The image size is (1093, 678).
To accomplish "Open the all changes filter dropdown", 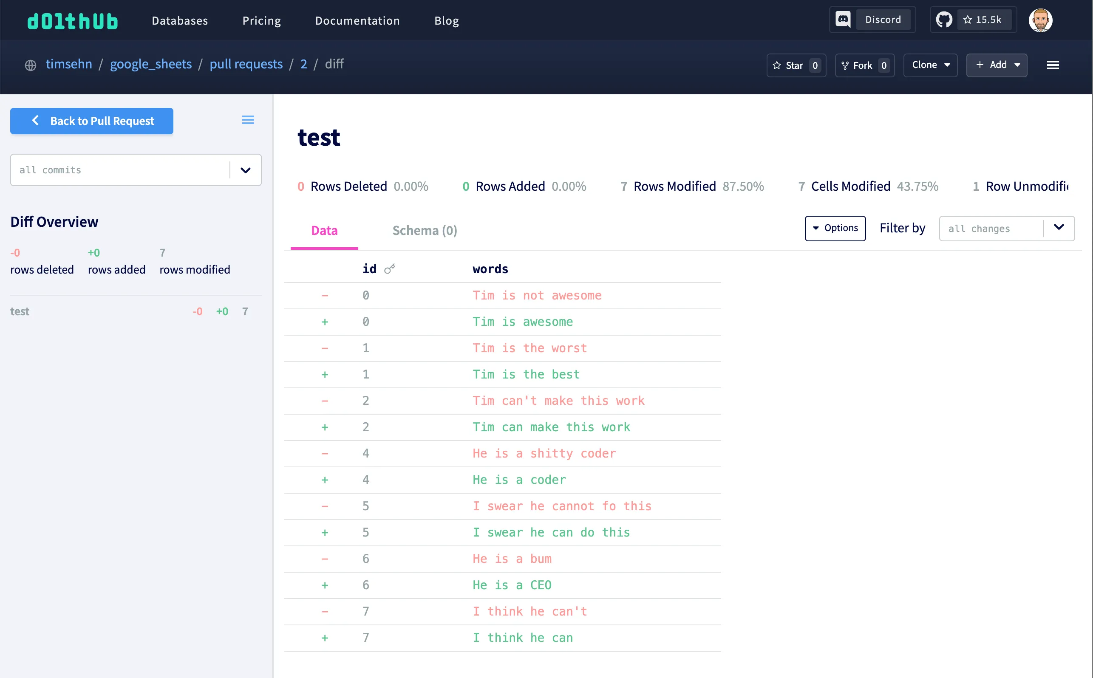I will 1006,229.
